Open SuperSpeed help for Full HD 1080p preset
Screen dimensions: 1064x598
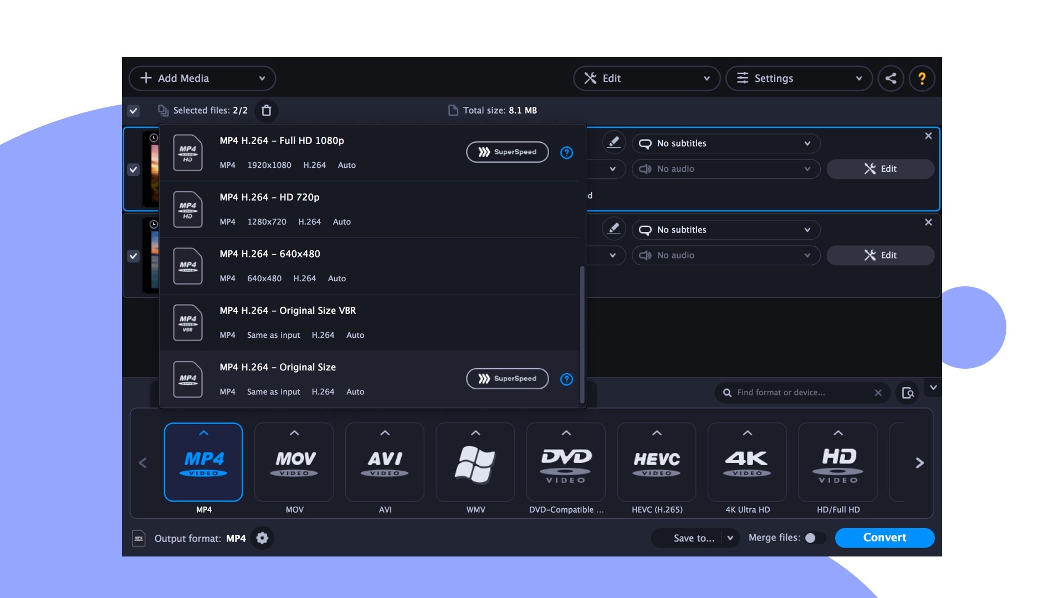click(x=566, y=152)
